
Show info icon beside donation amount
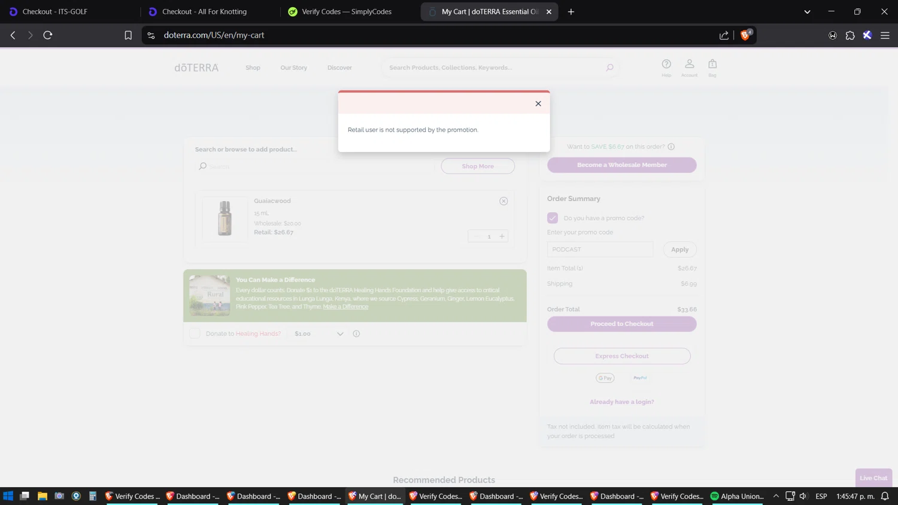[x=356, y=334]
